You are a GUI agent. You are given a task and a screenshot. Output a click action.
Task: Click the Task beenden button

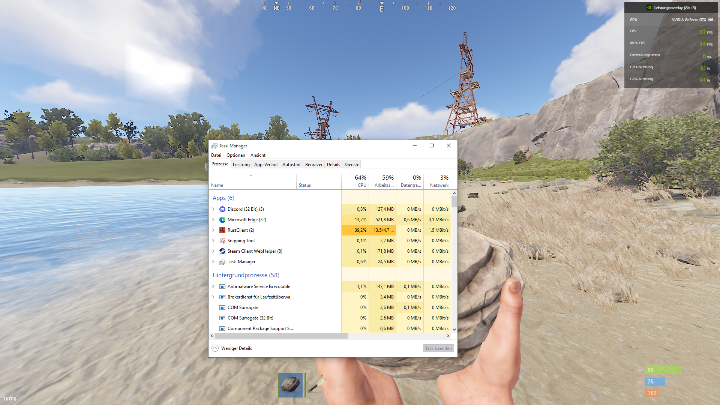pyautogui.click(x=438, y=348)
